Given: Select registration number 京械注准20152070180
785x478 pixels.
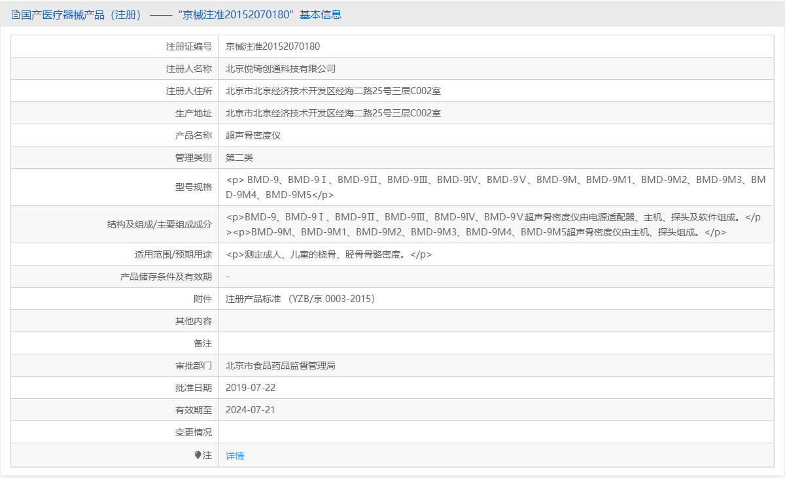Looking at the screenshot, I should 273,46.
